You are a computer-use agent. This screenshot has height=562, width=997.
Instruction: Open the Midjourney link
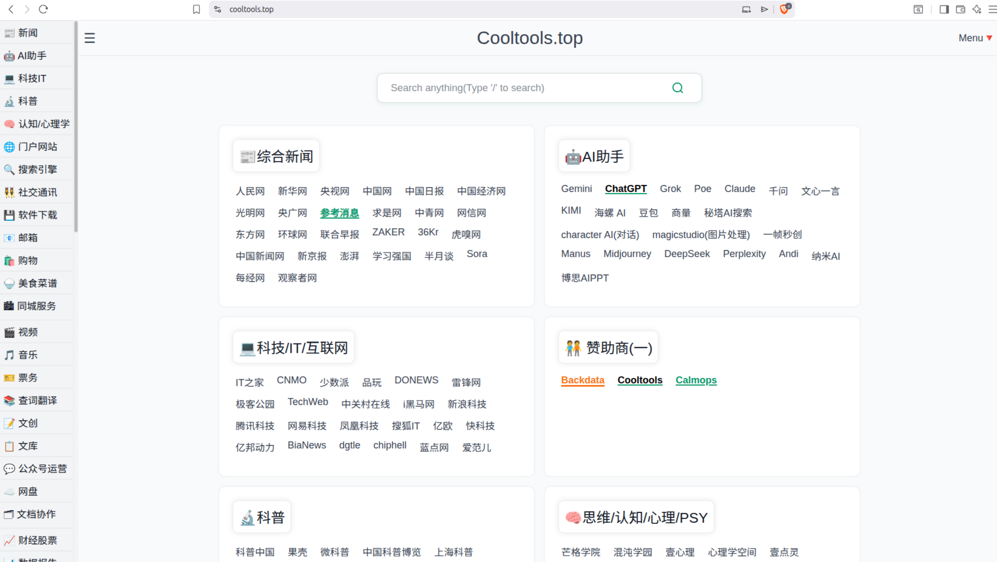(x=627, y=254)
